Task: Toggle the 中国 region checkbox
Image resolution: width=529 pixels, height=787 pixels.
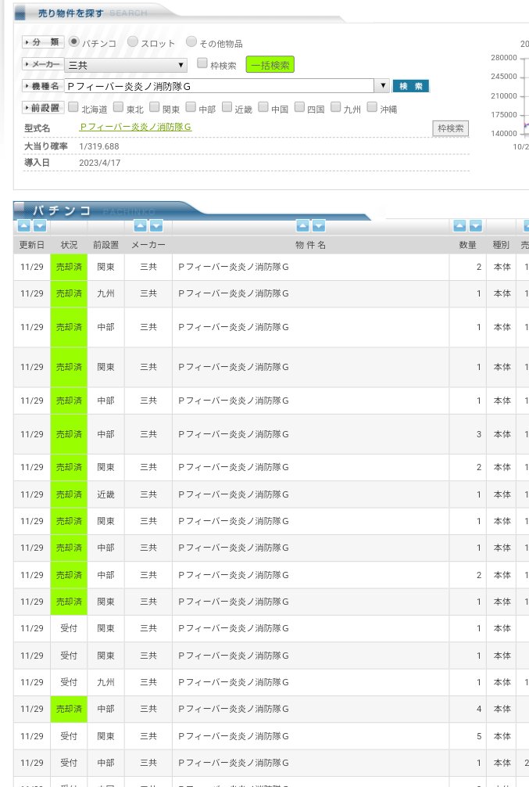Action: [x=263, y=107]
